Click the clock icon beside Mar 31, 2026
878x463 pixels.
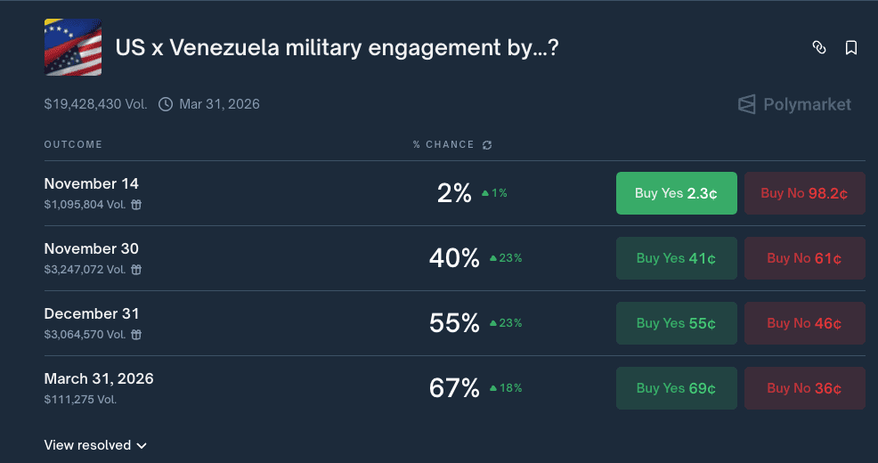166,104
